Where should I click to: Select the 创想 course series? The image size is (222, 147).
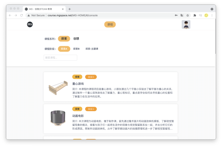point(76,38)
